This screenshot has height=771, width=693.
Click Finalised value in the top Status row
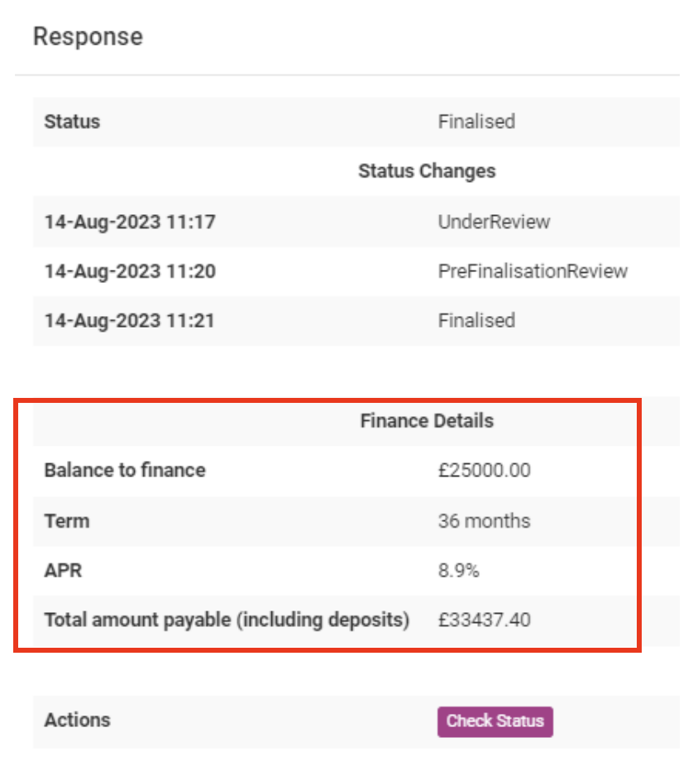click(476, 122)
